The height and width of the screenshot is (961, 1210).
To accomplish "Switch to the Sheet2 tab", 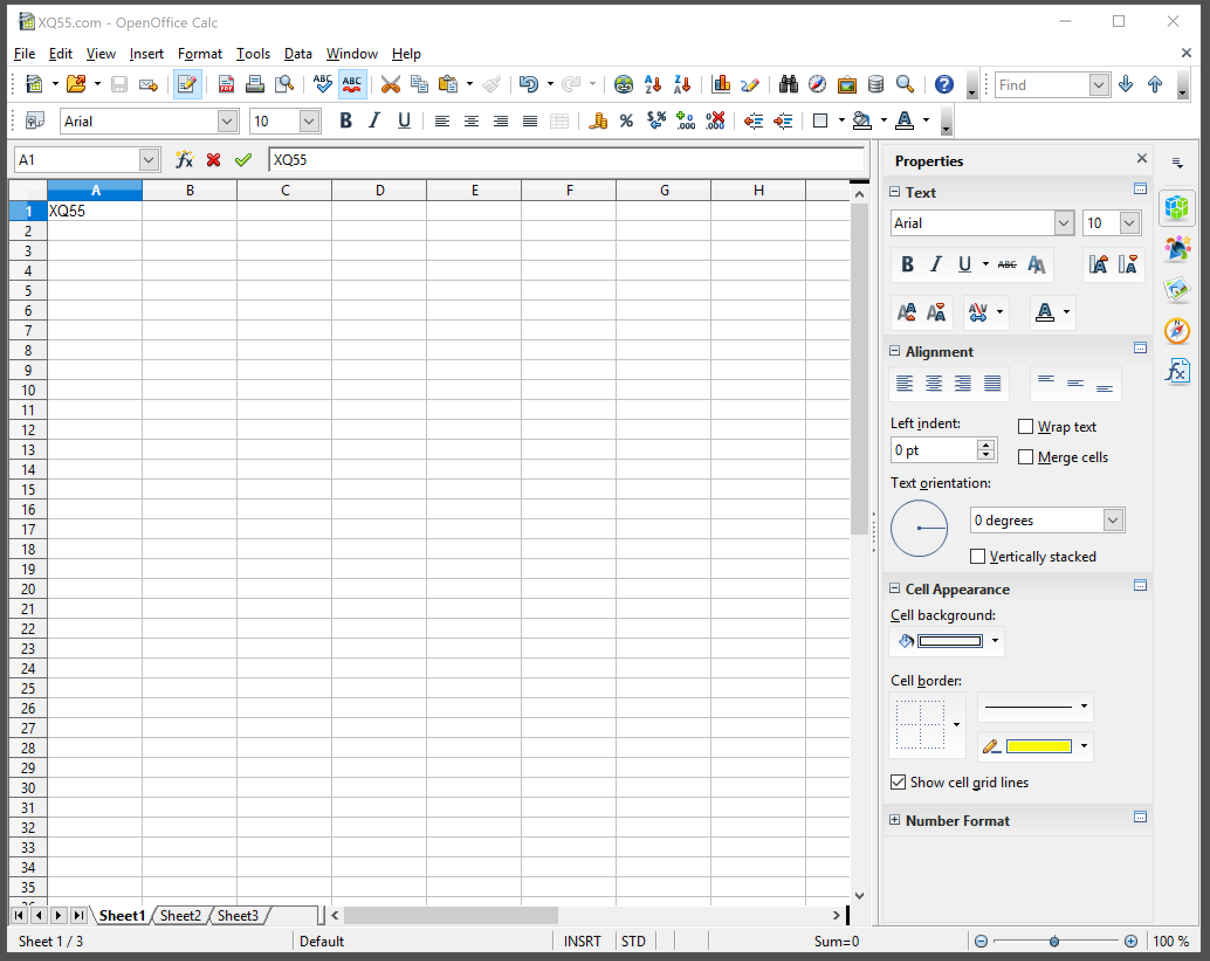I will [180, 915].
